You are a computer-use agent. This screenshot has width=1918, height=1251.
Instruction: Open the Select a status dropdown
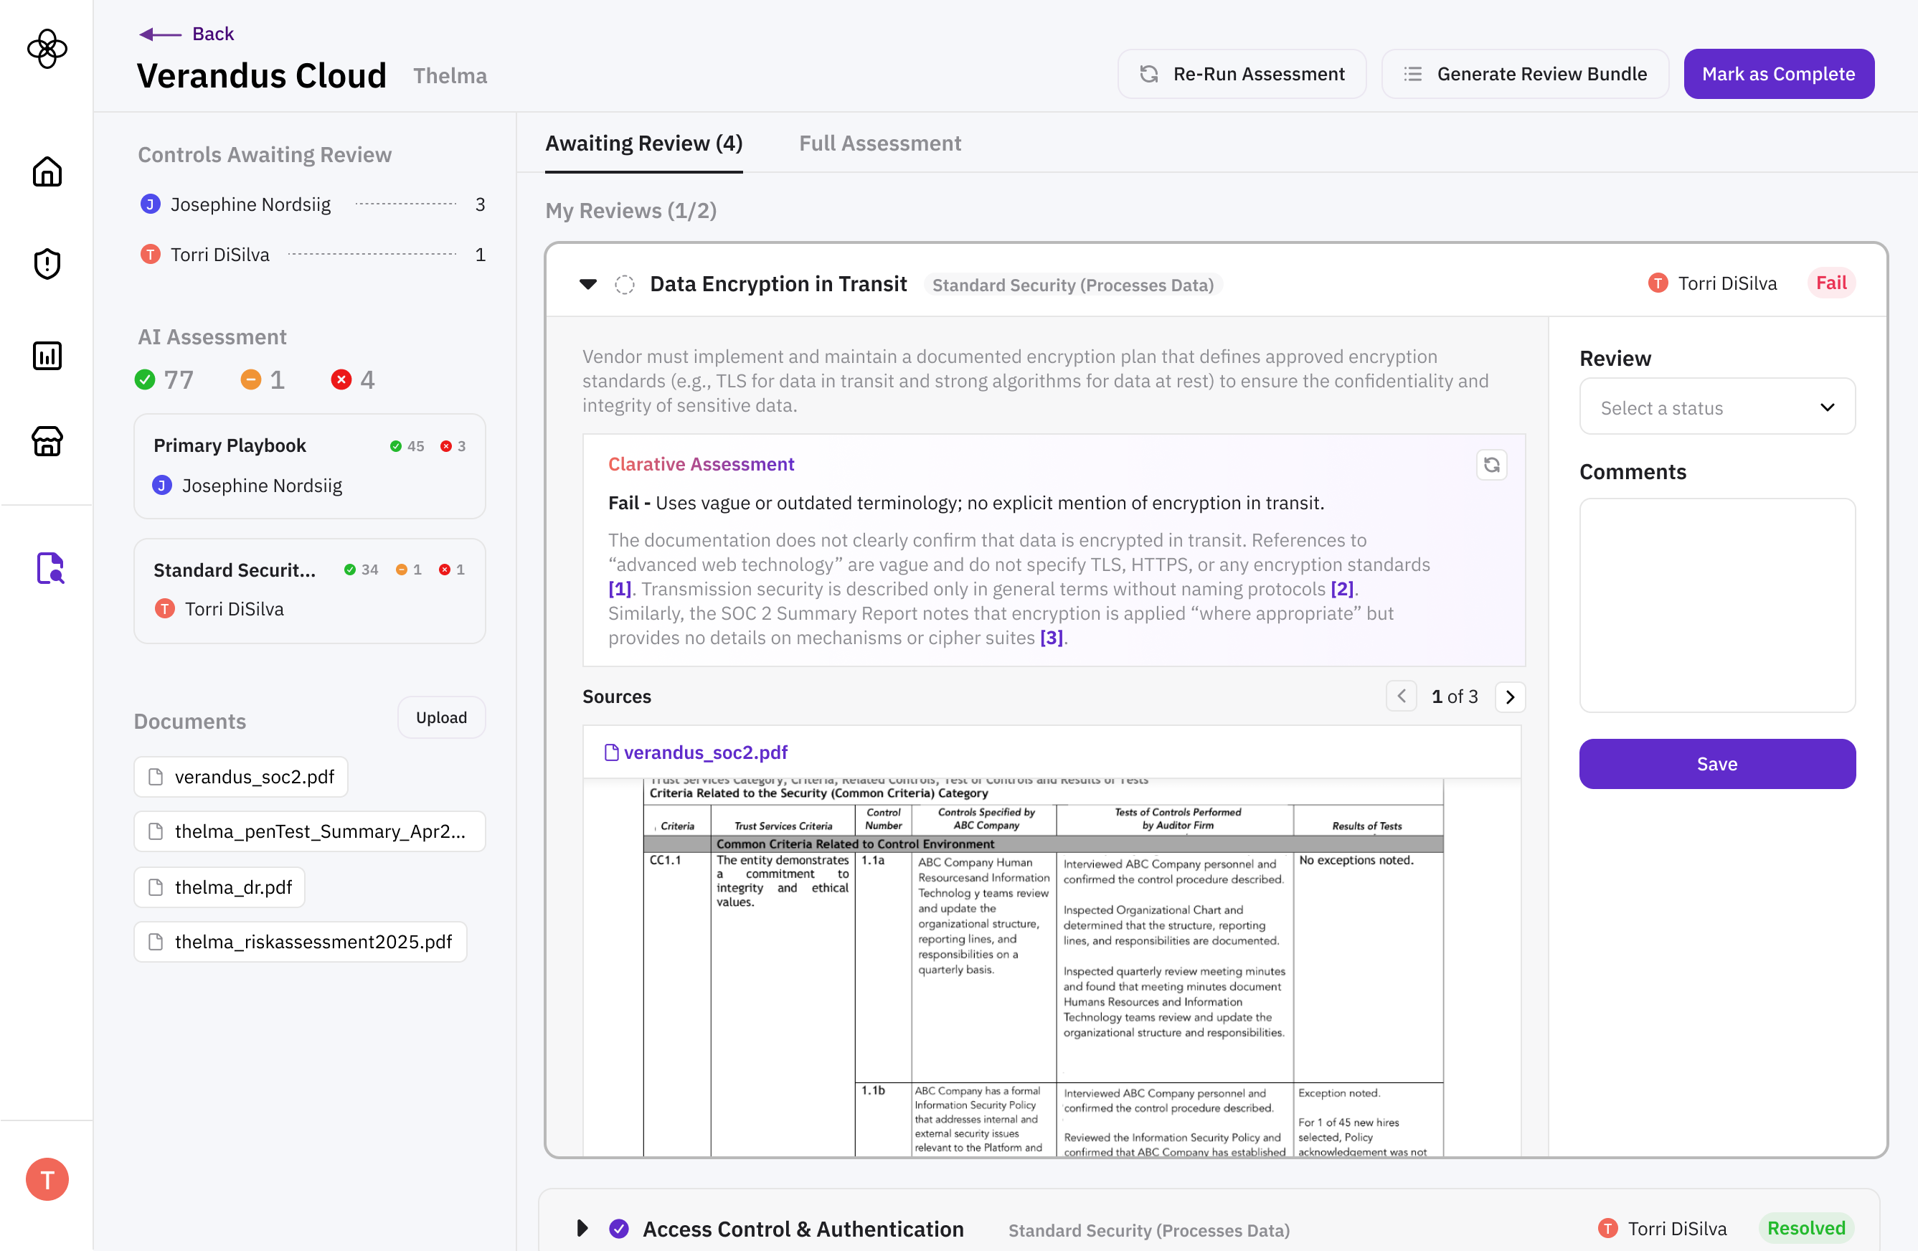coord(1716,408)
